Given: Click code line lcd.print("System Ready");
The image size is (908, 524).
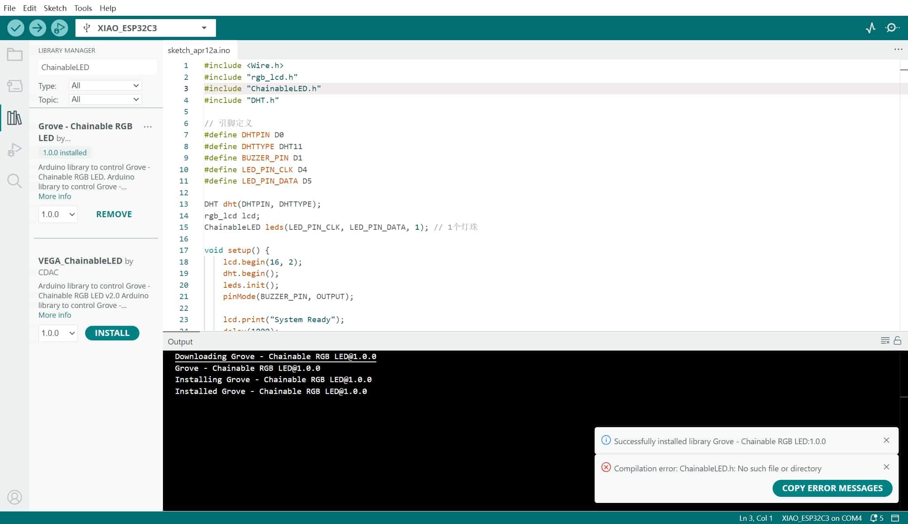Looking at the screenshot, I should (x=283, y=320).
